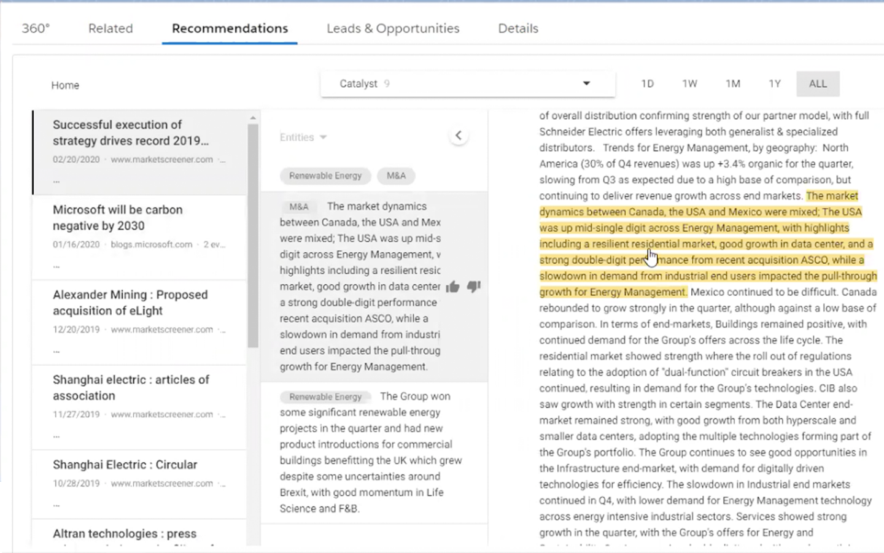Screen dimensions: 884x553
Task: Open article 'Successful execution of strategy drives record 2019'
Action: pos(139,152)
